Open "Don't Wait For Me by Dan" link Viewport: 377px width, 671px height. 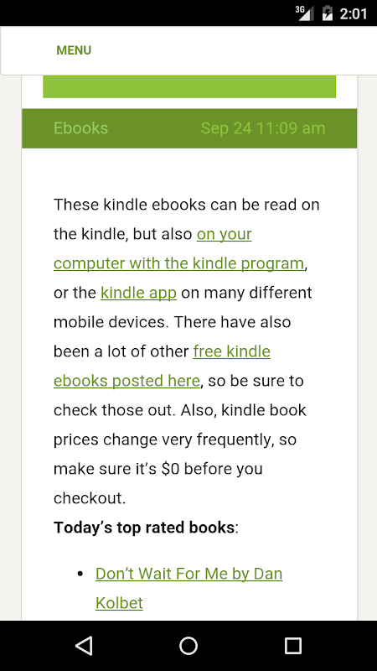click(189, 574)
